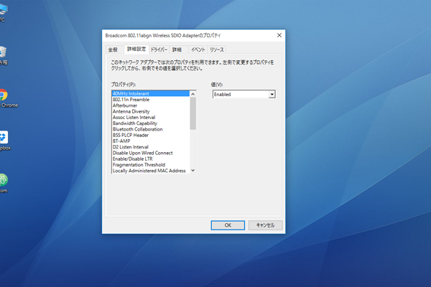Screen dimensions: 431x287
Task: Select the リソース tab
Action: coord(217,50)
